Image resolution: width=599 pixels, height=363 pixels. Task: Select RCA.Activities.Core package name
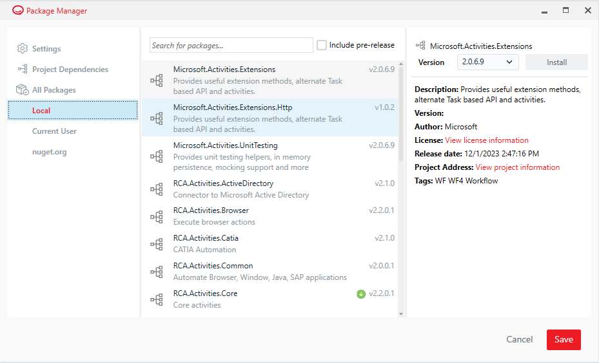pos(205,293)
